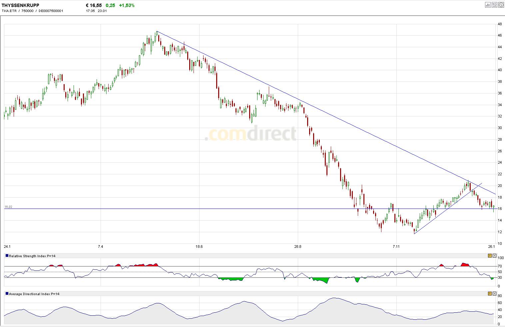Close the Relative Strength Index panel
Screen dimensions: 505x327
[495, 256]
